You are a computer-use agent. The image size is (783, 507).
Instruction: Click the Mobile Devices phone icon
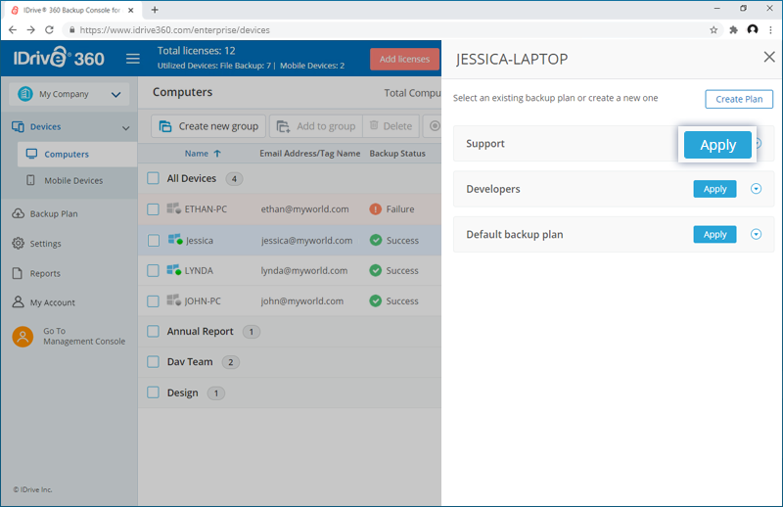(x=30, y=180)
